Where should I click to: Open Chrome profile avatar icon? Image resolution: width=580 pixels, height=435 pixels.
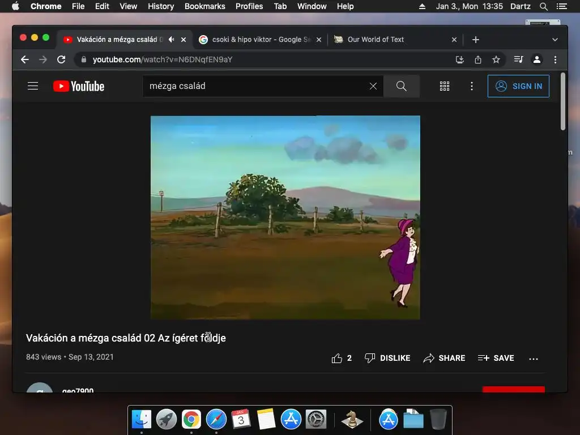pyautogui.click(x=537, y=59)
